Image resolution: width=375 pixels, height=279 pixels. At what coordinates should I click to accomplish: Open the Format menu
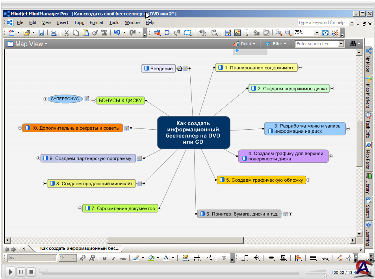[97, 23]
